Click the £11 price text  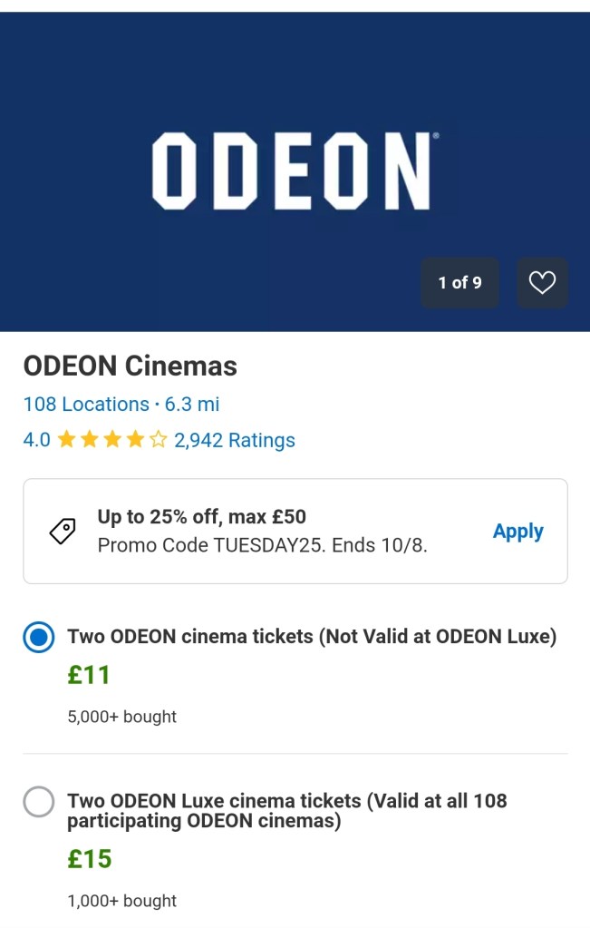click(89, 675)
